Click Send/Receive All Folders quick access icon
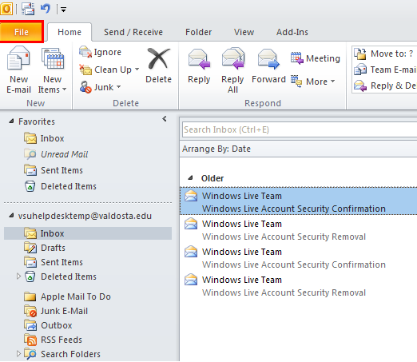This screenshot has width=417, height=362. point(28,9)
